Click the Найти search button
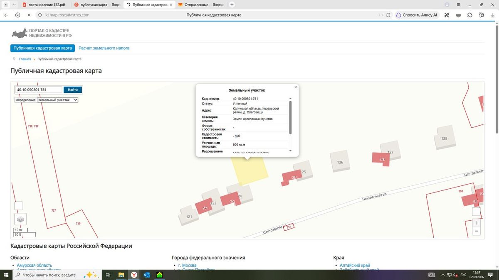This screenshot has width=499, height=280. pos(73,90)
